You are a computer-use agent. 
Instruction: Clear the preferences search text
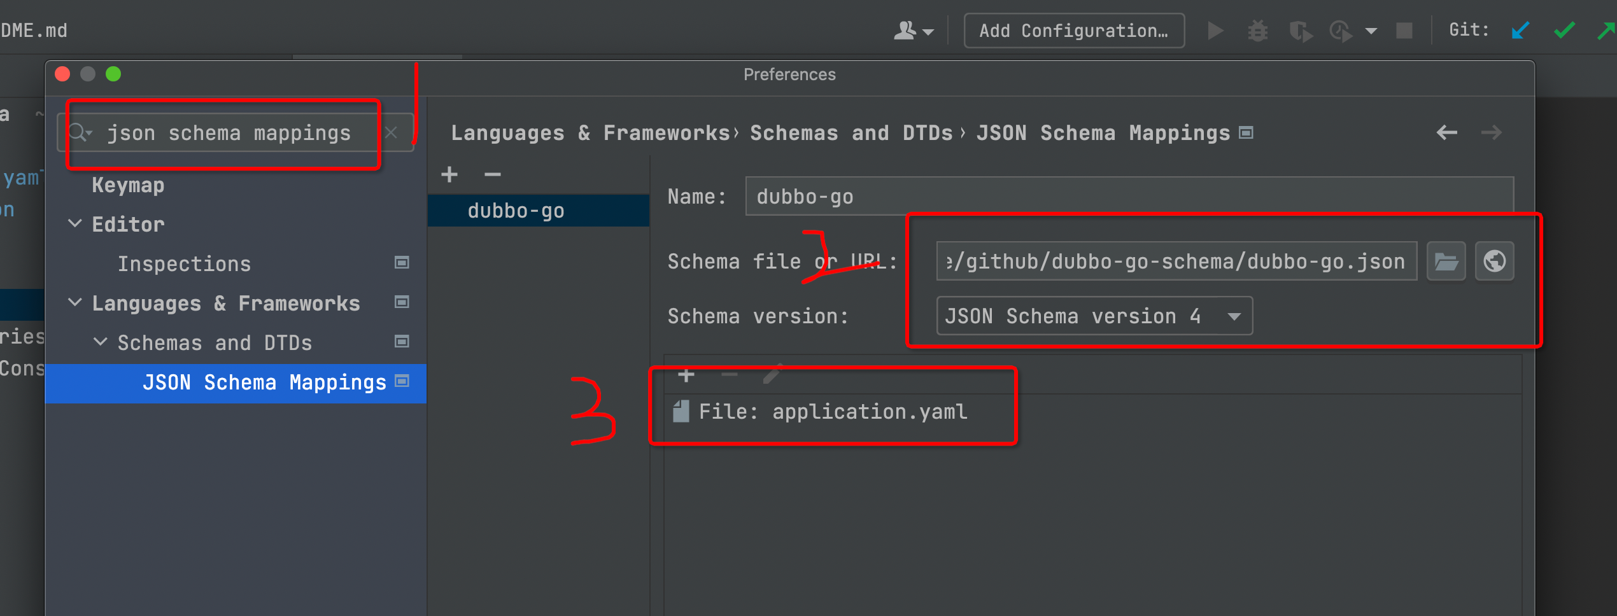click(391, 133)
